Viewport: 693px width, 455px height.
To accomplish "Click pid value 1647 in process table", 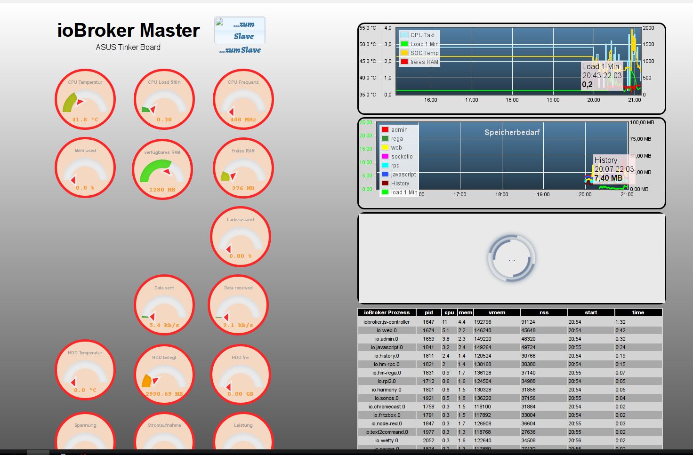I will (428, 322).
